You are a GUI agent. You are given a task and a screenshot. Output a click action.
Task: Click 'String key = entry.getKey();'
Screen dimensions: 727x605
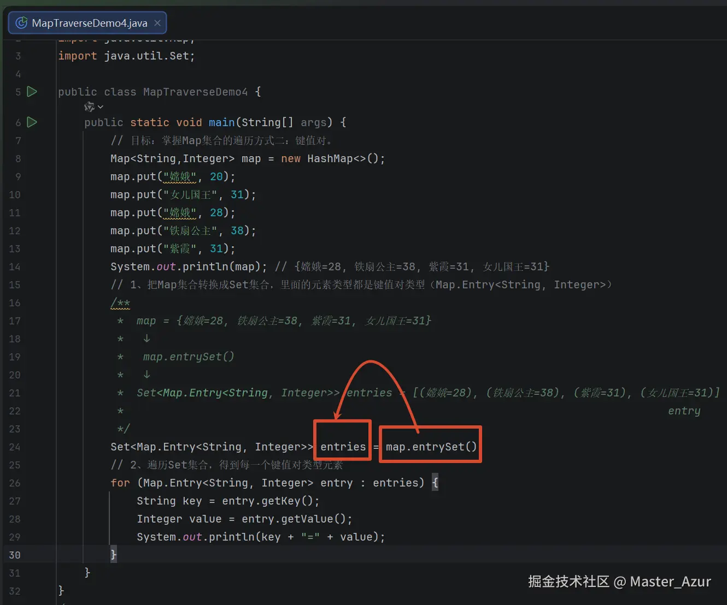tap(228, 501)
